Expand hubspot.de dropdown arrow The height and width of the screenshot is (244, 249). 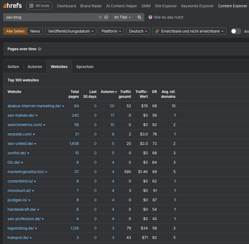[x=30, y=238]
